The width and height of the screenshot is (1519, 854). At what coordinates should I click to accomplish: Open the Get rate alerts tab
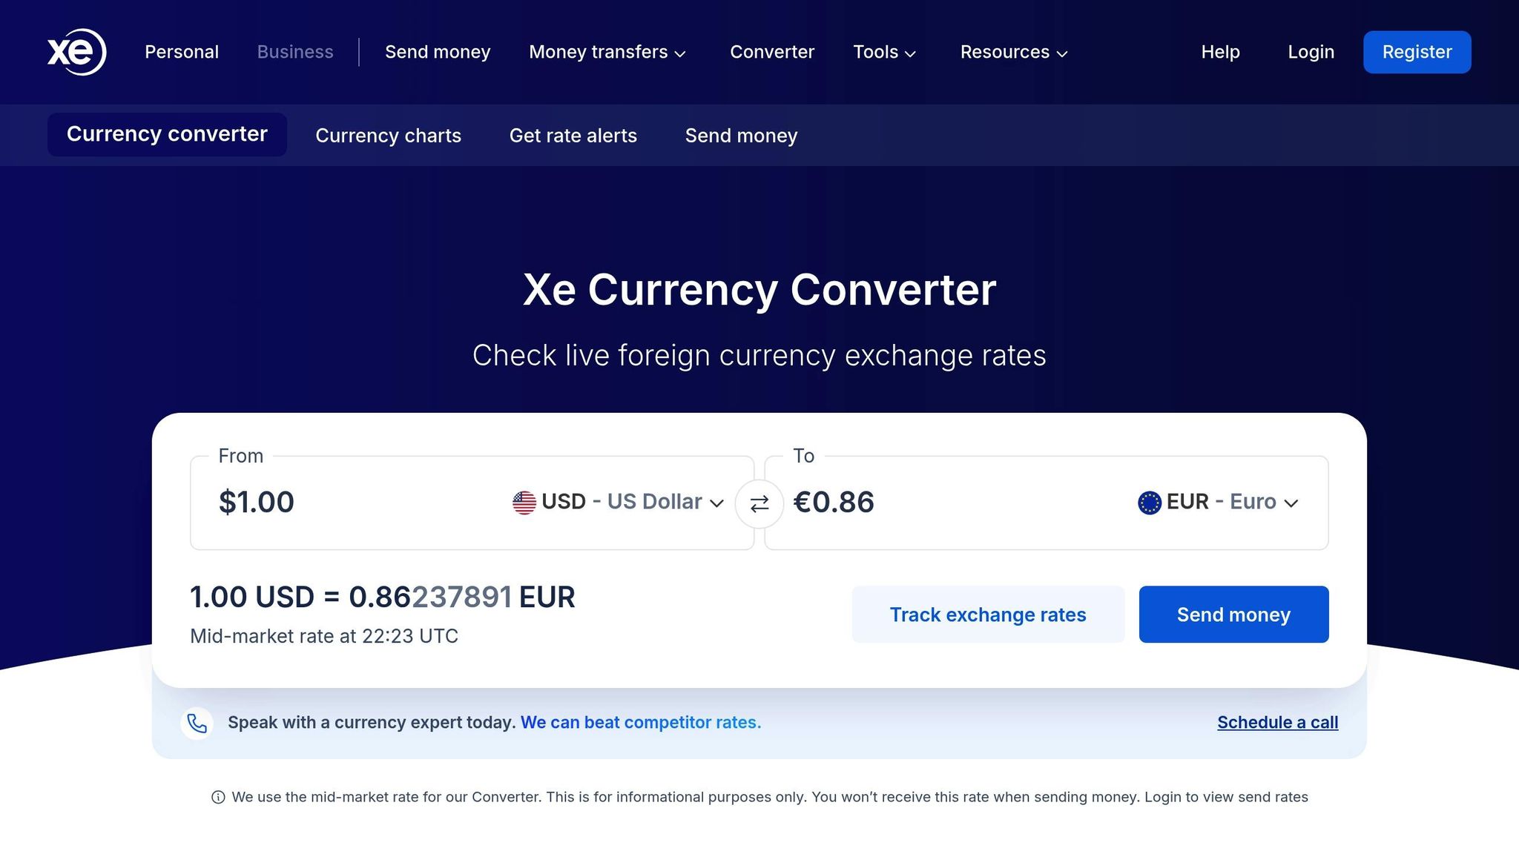coord(573,135)
